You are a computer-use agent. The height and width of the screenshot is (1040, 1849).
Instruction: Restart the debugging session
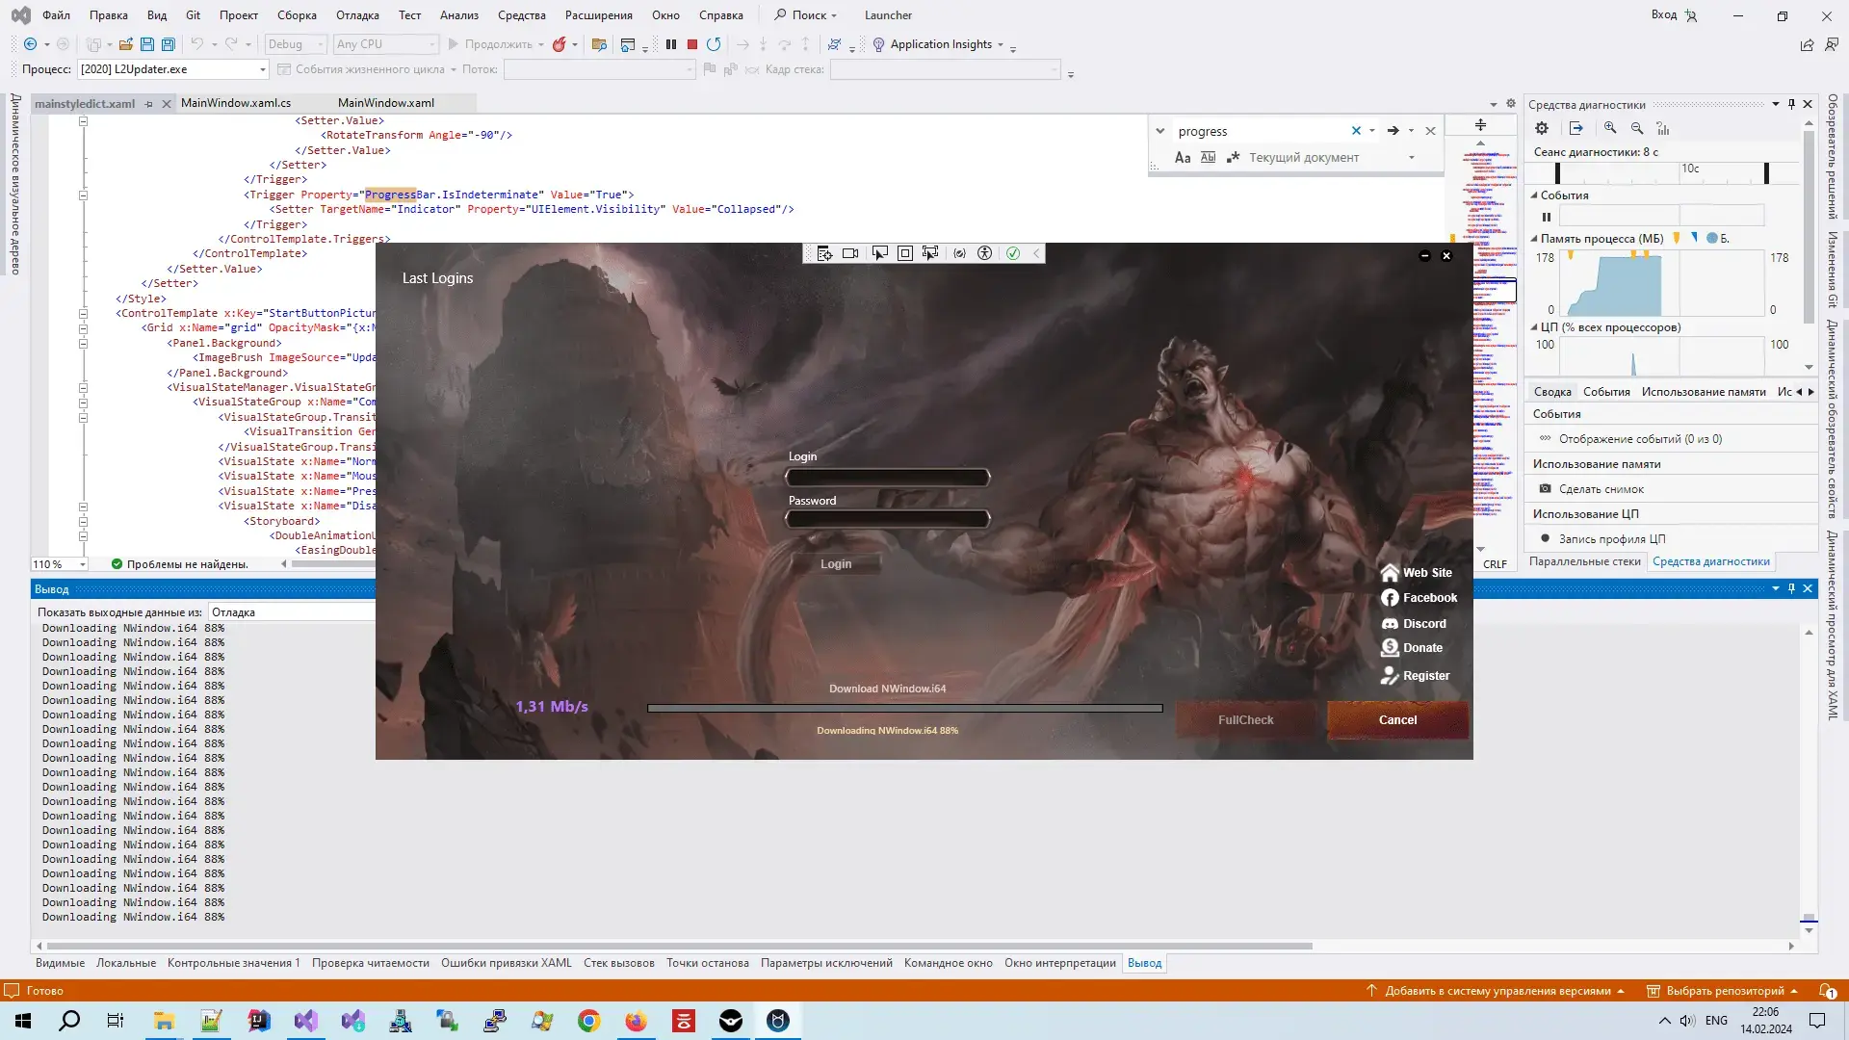pos(714,44)
